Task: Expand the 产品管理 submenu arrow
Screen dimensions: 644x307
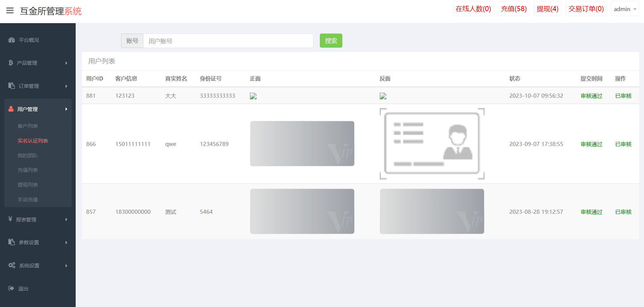Action: (66, 63)
